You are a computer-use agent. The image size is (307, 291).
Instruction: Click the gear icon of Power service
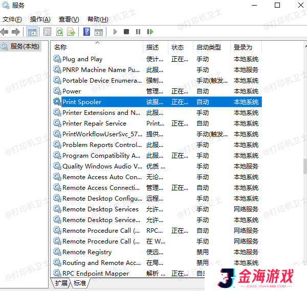[x=57, y=91]
